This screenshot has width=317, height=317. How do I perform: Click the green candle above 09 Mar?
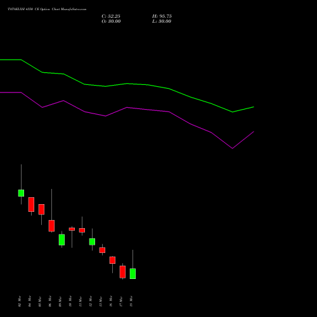coord(61,240)
